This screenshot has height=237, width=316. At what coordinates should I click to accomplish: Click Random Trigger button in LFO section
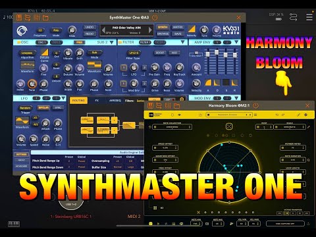click(x=25, y=108)
